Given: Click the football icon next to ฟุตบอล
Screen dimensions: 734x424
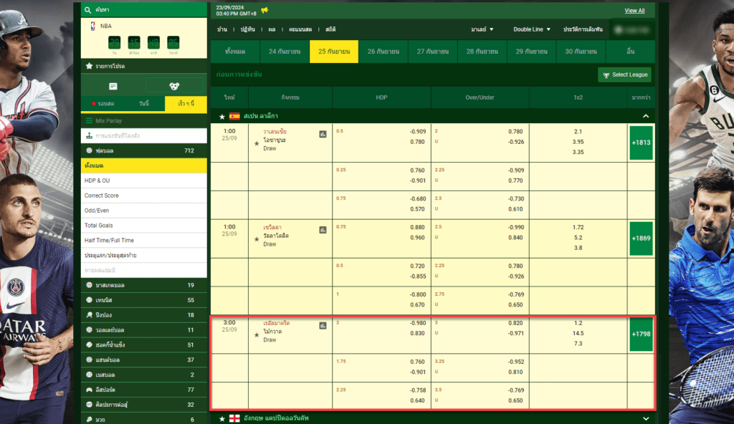Looking at the screenshot, I should click(x=89, y=150).
